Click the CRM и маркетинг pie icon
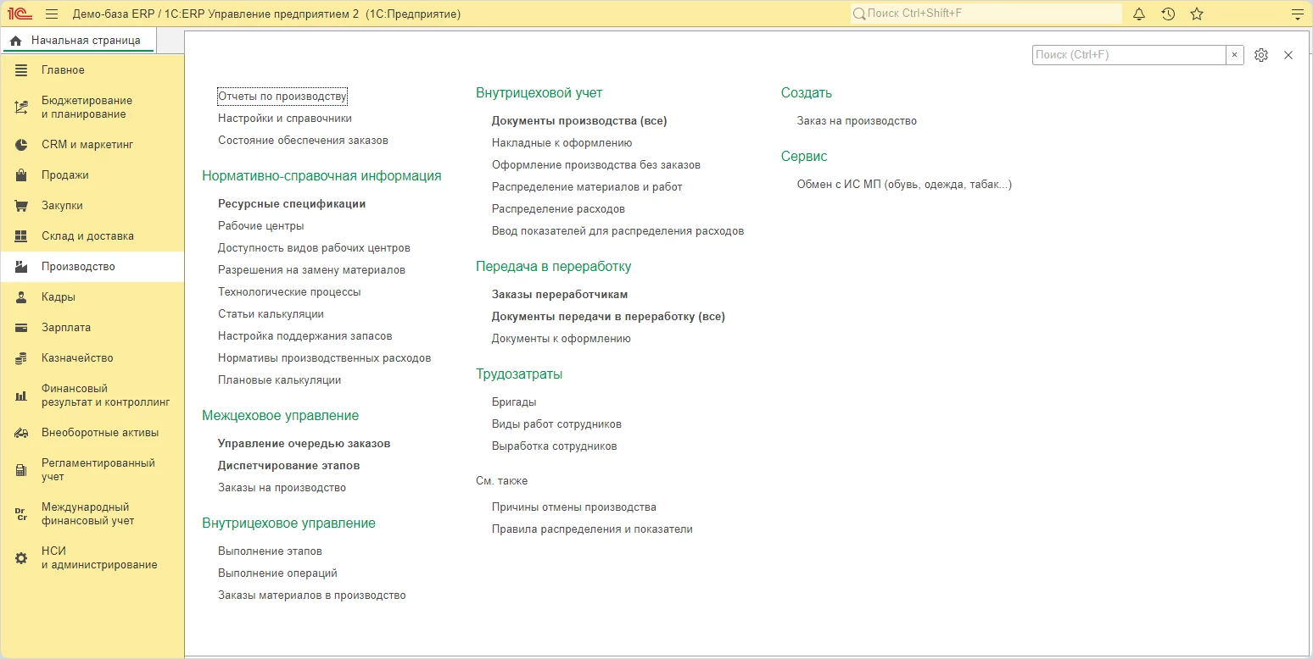 [21, 145]
